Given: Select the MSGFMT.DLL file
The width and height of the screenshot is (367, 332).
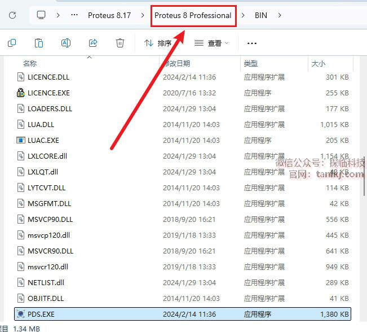Looking at the screenshot, I should 183,203.
